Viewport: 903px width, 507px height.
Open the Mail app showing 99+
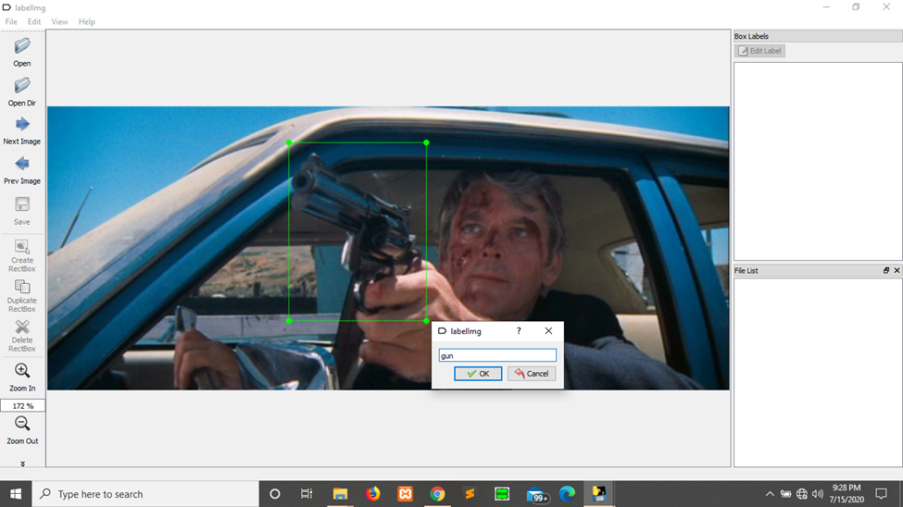point(537,494)
